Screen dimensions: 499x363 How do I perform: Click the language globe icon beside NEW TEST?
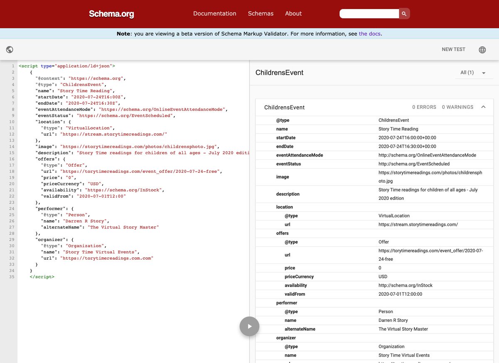pos(482,49)
